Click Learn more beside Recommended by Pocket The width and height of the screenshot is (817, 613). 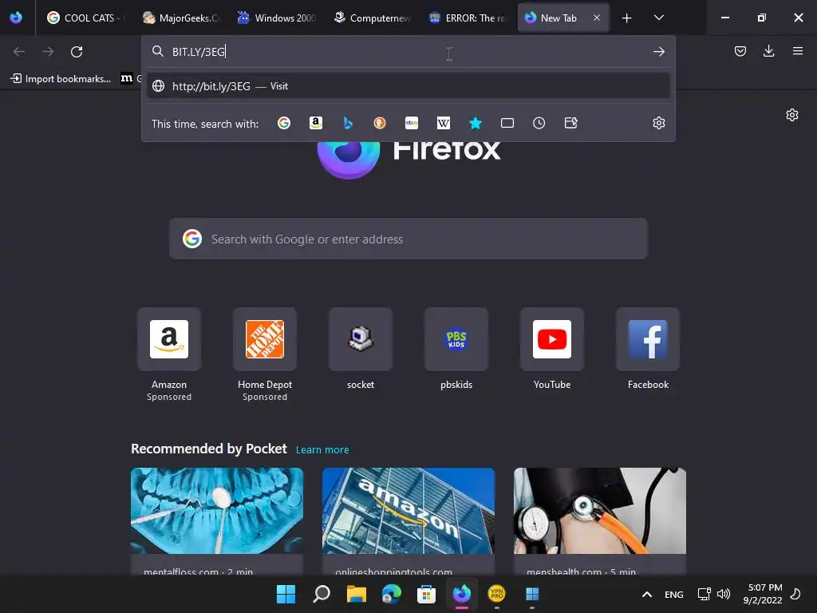pos(322,450)
